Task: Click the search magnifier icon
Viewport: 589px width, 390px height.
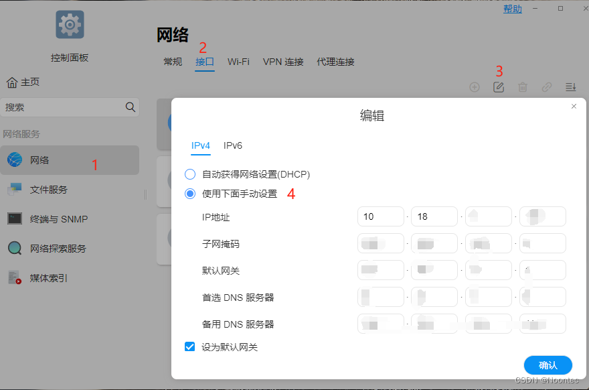Action: coord(130,107)
